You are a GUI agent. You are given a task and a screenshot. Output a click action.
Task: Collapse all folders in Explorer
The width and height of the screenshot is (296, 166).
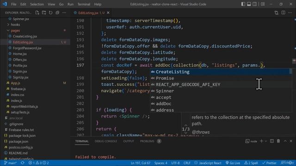[57, 13]
